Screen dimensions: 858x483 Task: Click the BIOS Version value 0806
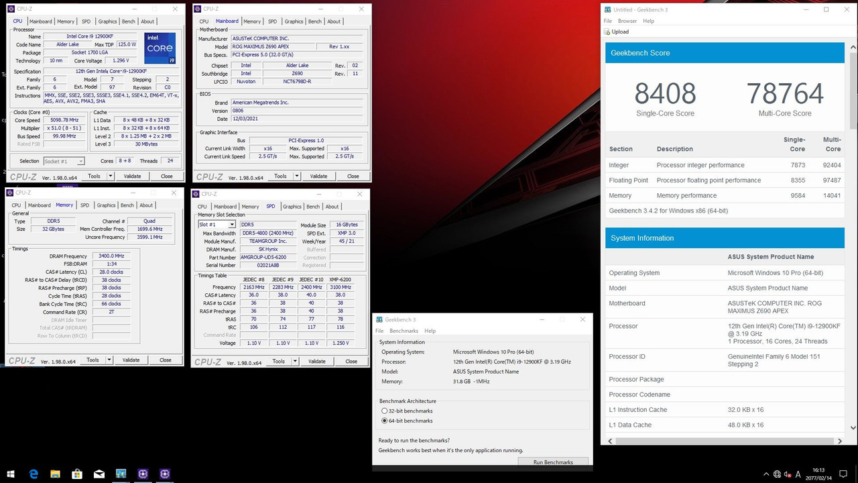(x=298, y=111)
